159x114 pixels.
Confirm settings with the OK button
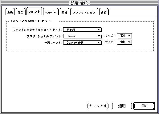coord(144,106)
